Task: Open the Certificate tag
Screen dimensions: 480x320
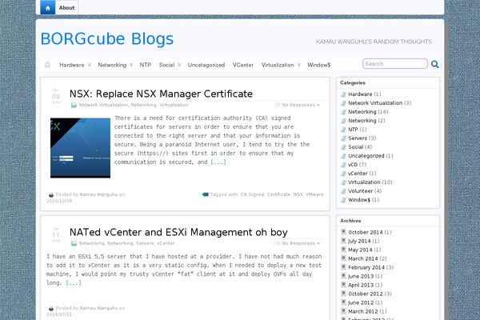Action: pos(278,194)
